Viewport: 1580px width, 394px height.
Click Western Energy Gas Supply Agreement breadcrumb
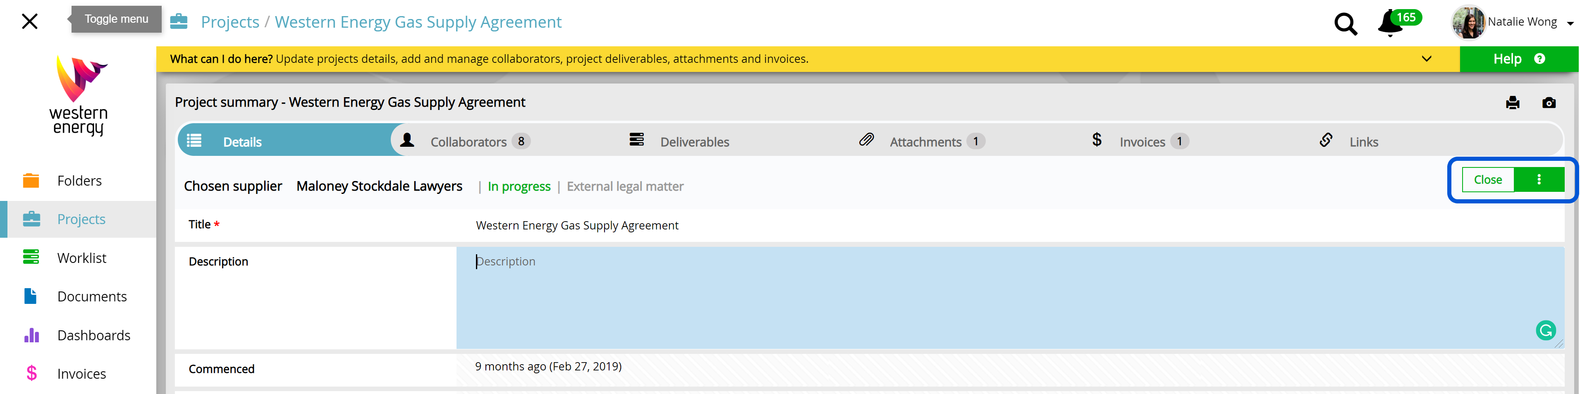point(418,22)
